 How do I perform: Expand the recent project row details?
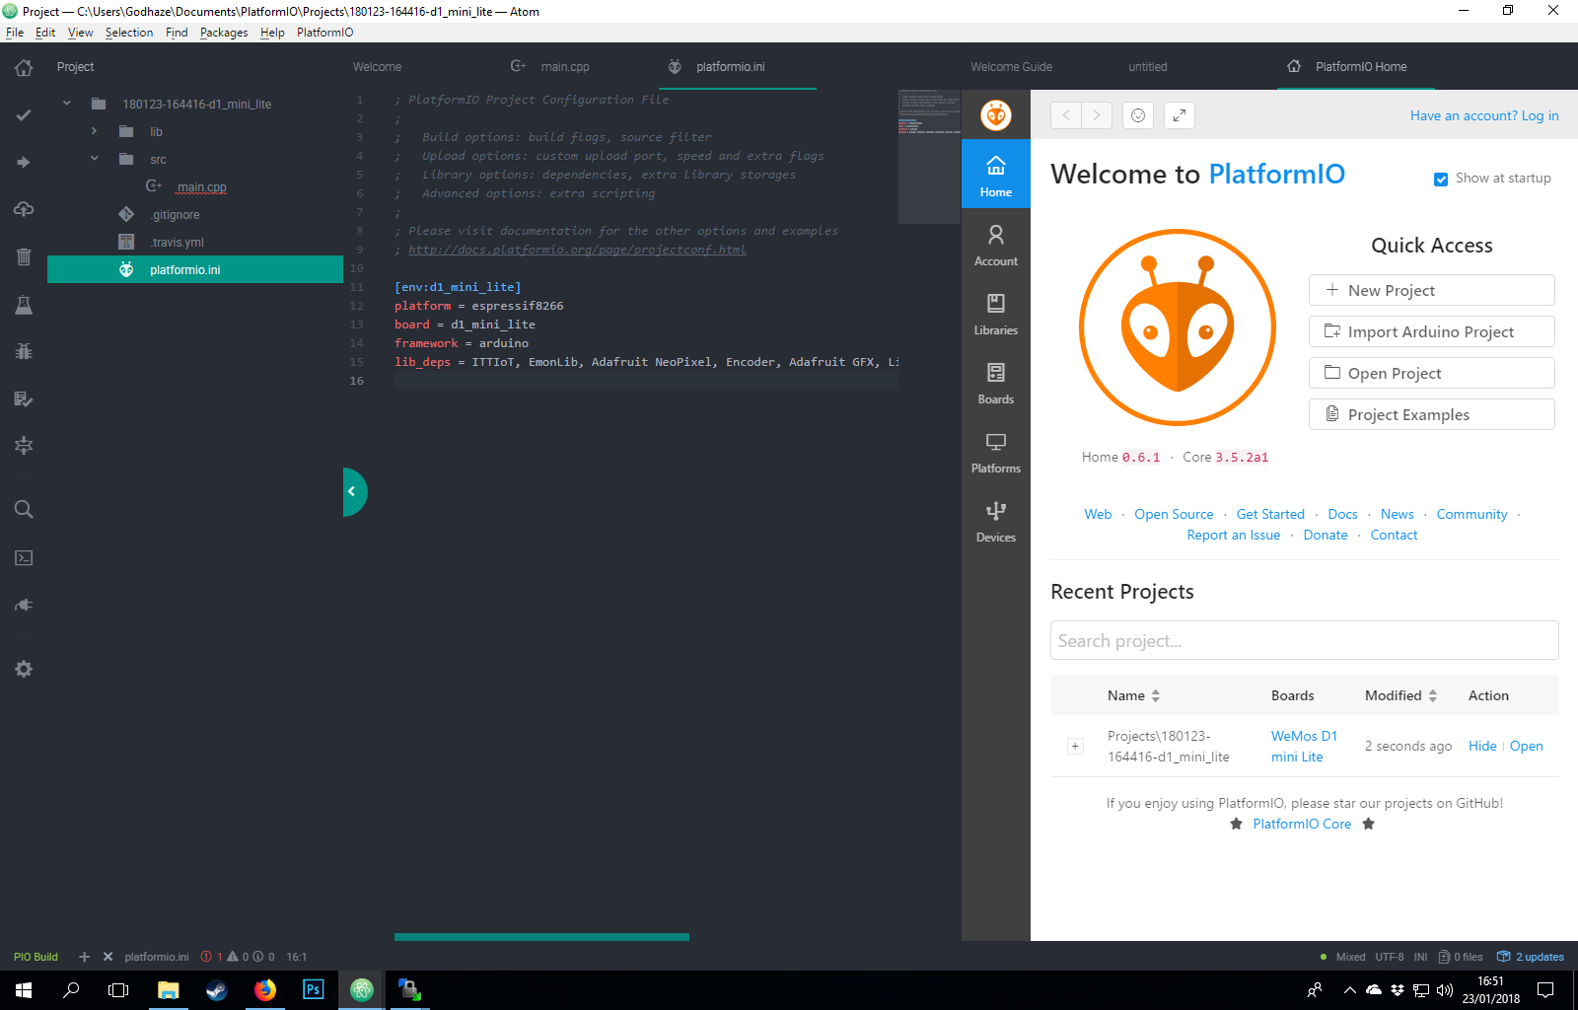click(1075, 747)
